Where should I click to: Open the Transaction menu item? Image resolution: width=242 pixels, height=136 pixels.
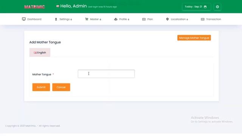click(211, 19)
